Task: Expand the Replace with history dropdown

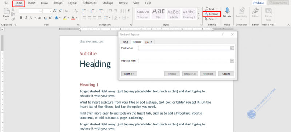Action: point(232,61)
